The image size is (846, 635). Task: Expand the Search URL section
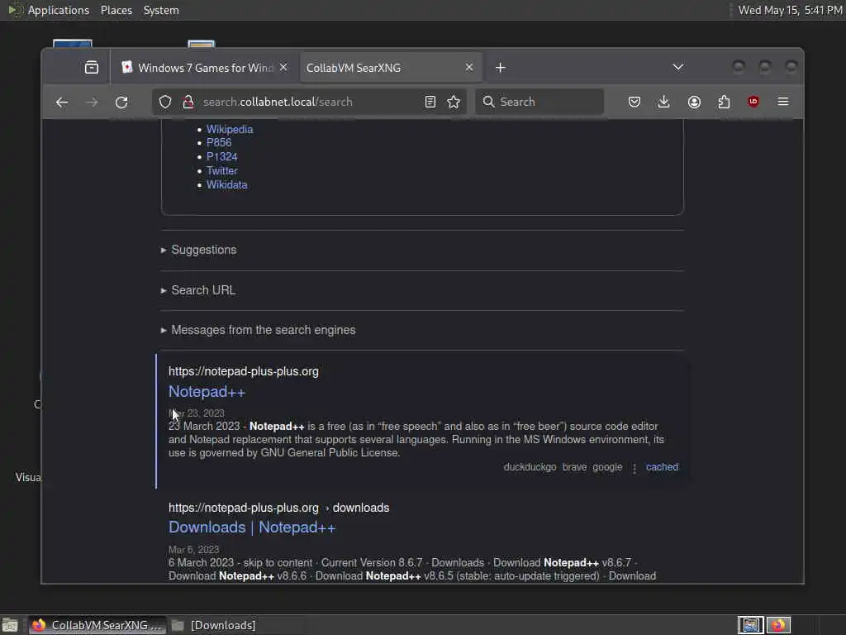click(198, 290)
